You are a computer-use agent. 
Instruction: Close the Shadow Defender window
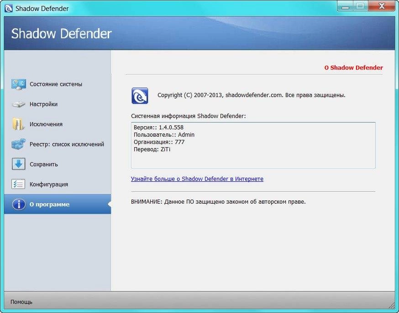click(382, 6)
